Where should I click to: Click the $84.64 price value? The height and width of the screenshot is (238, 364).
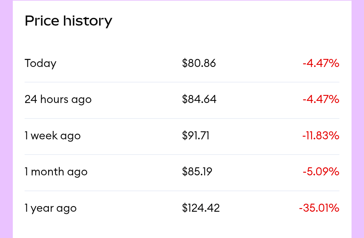[x=199, y=99]
